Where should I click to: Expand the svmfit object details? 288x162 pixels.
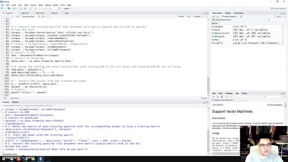(x=213, y=43)
